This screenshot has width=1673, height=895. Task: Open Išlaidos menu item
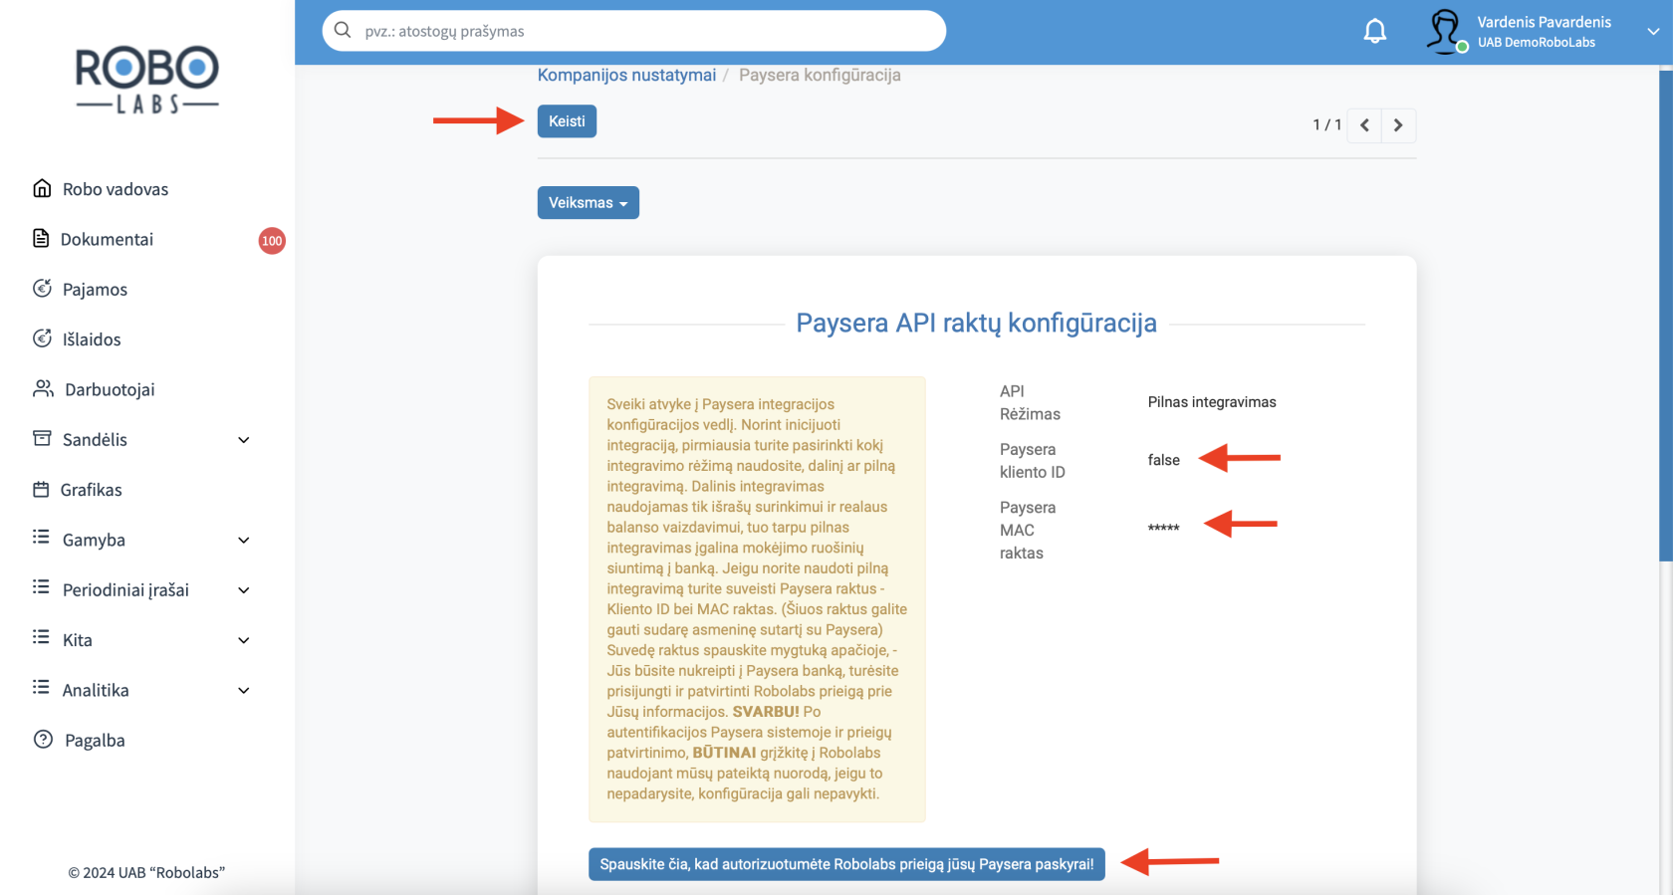[92, 339]
